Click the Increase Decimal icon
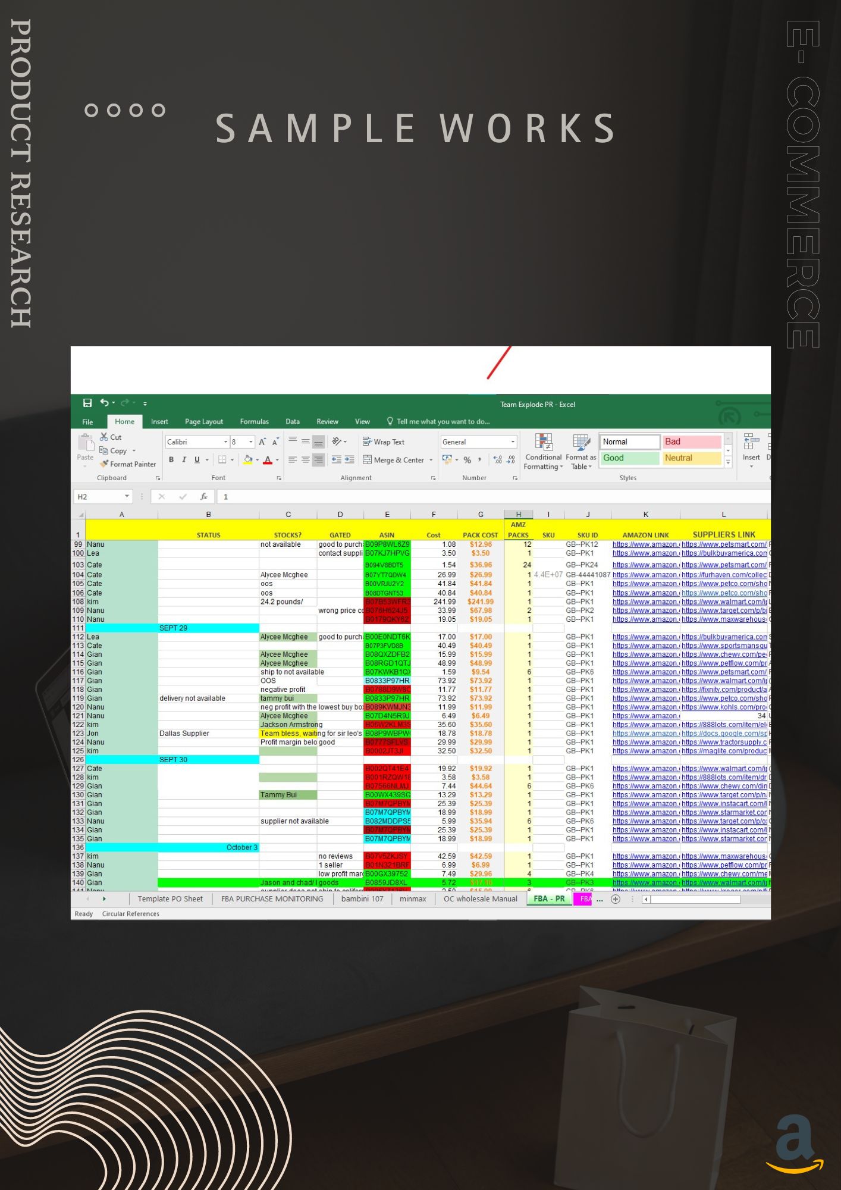This screenshot has width=841, height=1190. (x=498, y=460)
